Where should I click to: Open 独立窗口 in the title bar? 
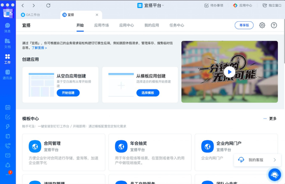(x=272, y=5)
